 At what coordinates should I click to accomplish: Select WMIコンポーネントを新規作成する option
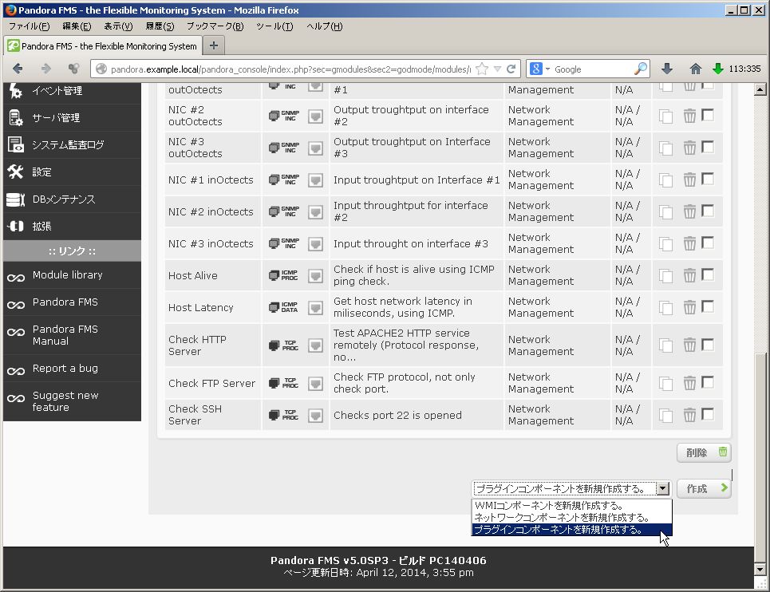pyautogui.click(x=571, y=505)
